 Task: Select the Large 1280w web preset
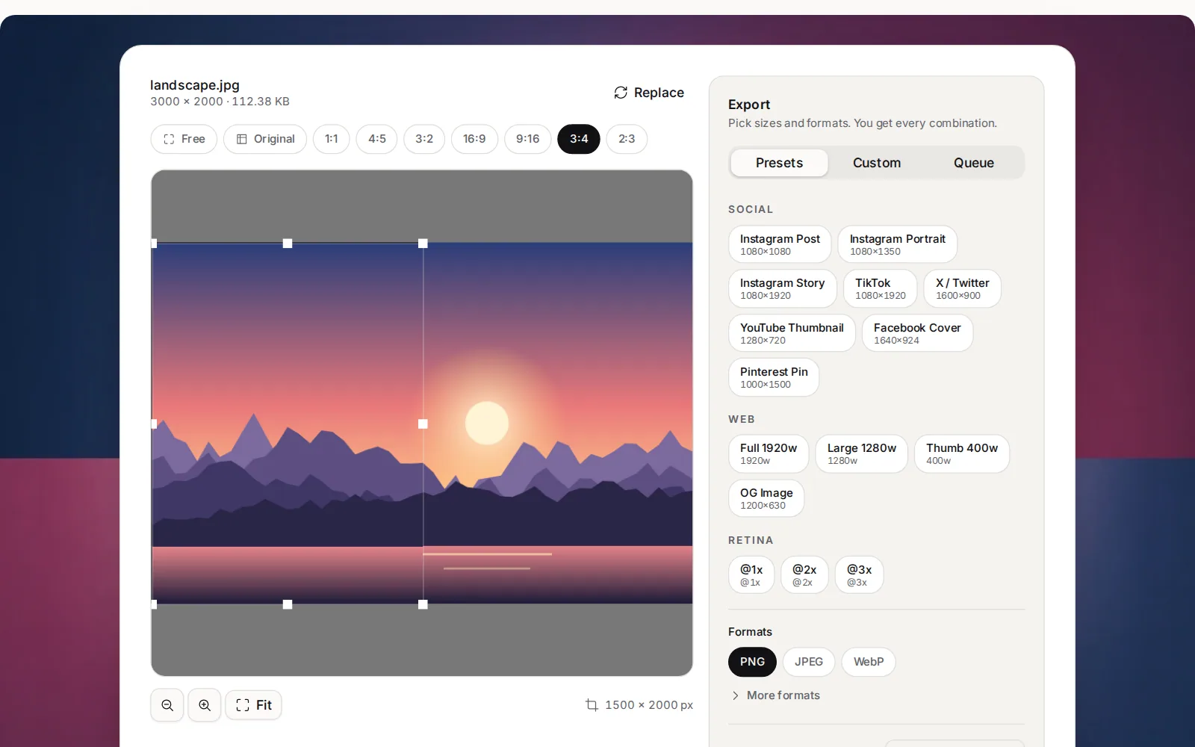(862, 453)
